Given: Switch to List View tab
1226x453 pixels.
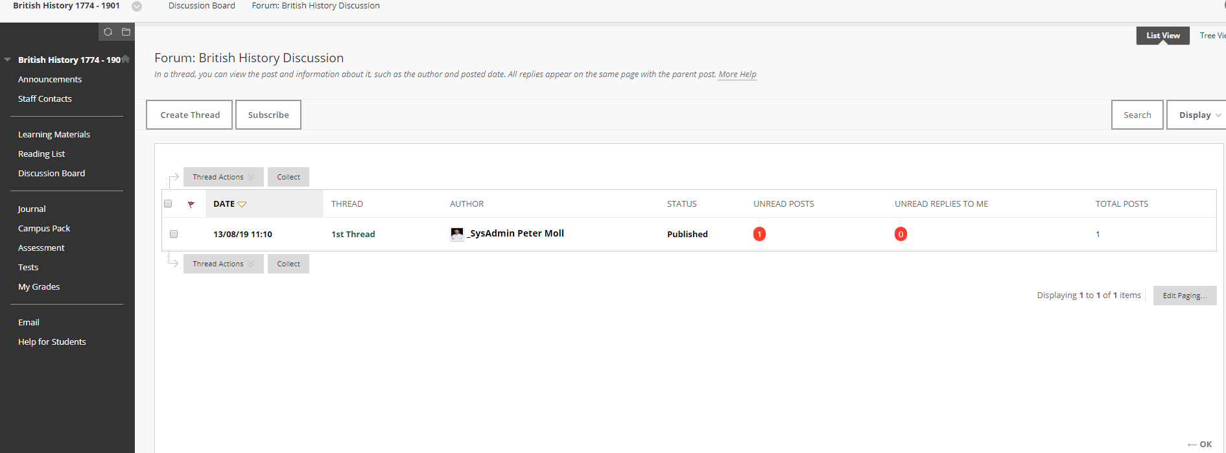Looking at the screenshot, I should 1162,36.
